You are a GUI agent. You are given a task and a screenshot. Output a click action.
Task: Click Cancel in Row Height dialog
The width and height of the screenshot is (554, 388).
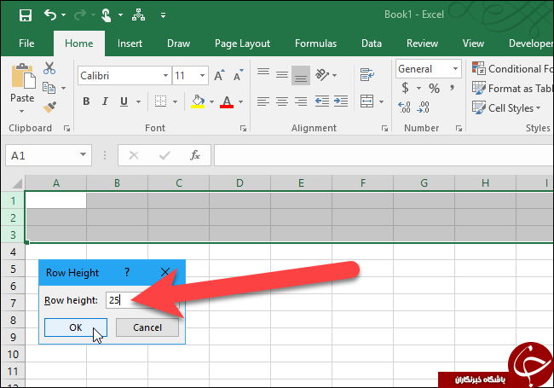(x=147, y=327)
